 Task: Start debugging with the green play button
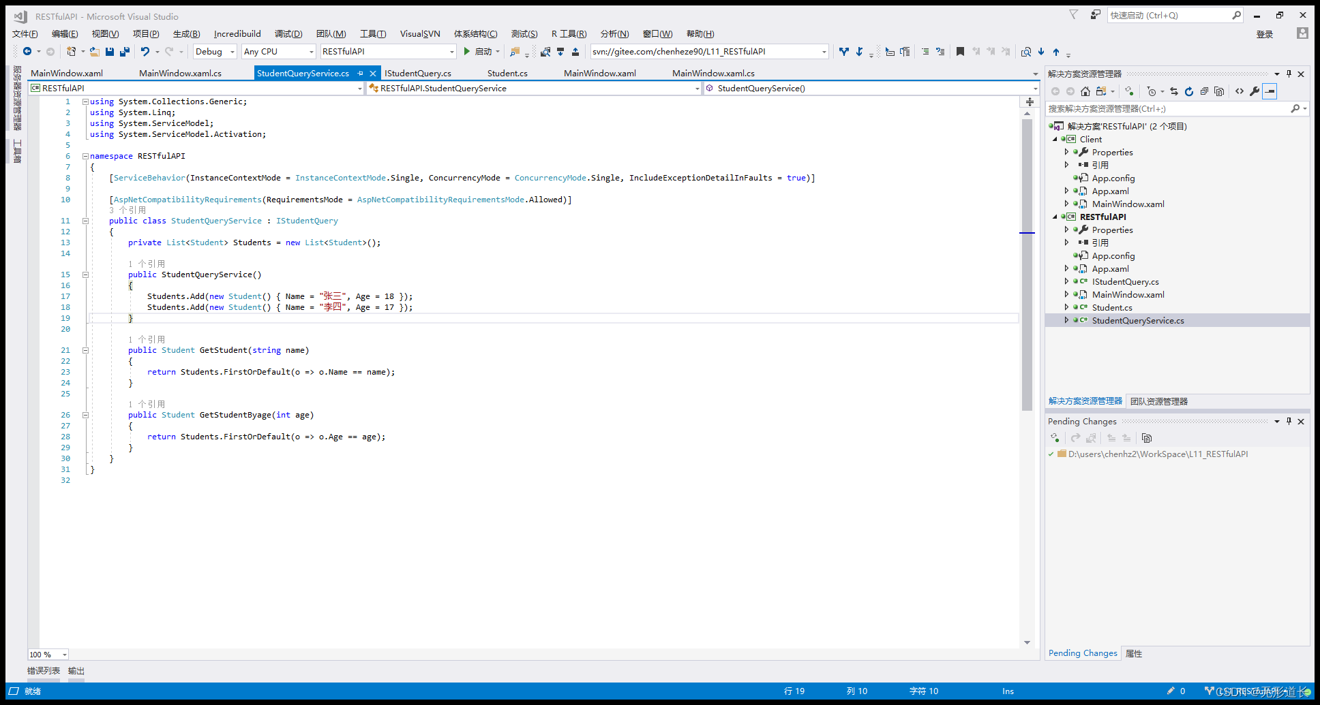[x=467, y=51]
